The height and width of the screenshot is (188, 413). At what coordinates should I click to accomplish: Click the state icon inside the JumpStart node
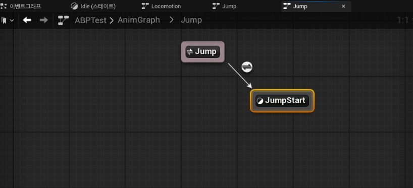click(x=260, y=101)
